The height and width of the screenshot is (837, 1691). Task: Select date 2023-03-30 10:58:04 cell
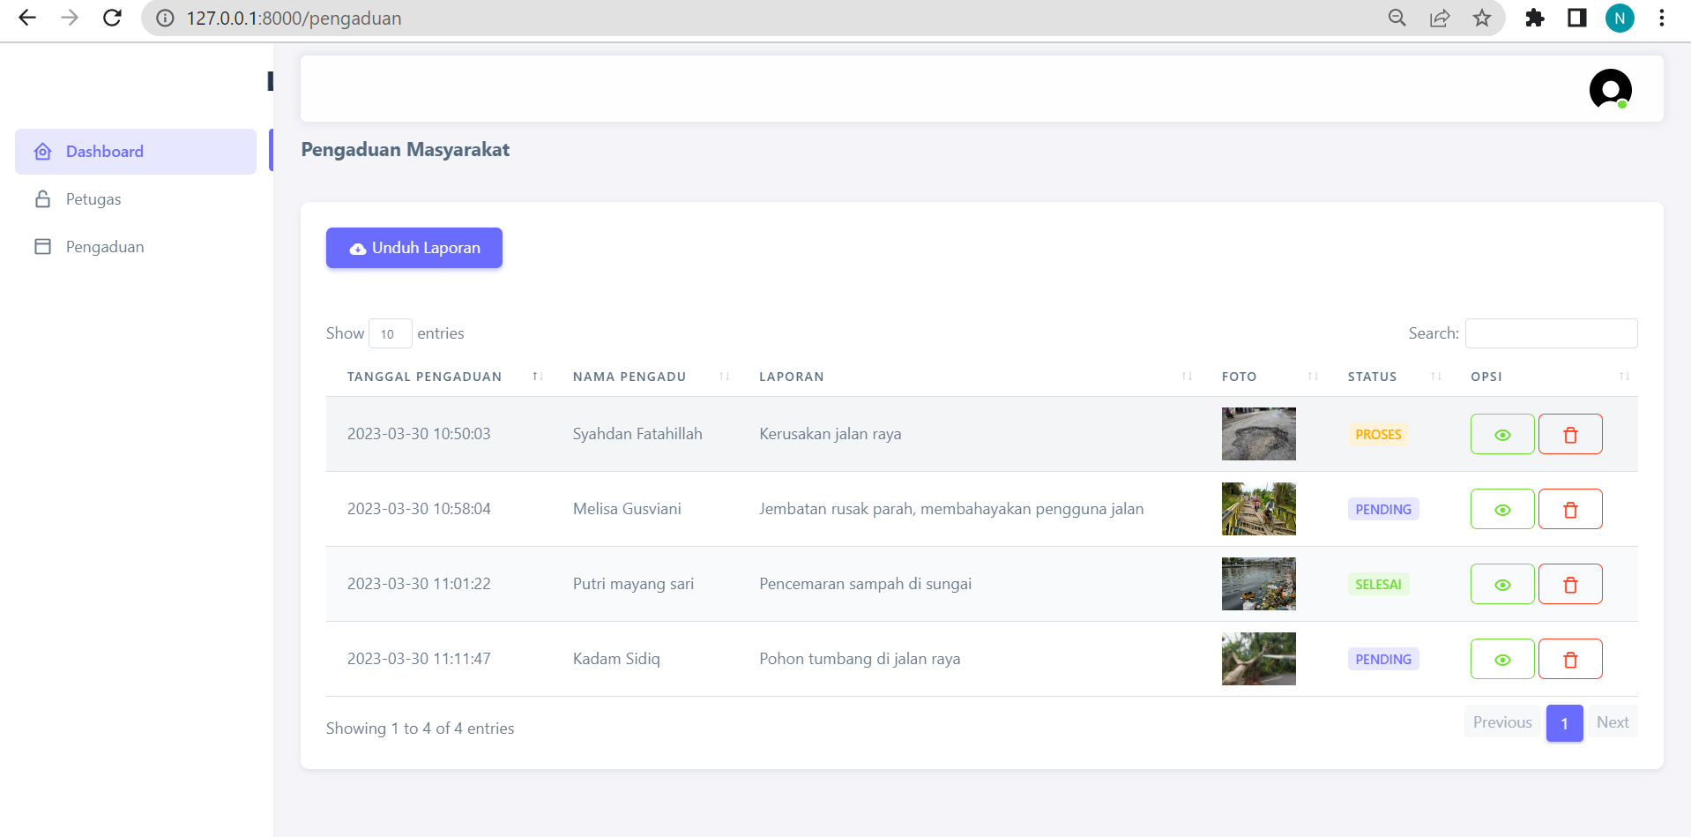pyautogui.click(x=419, y=509)
